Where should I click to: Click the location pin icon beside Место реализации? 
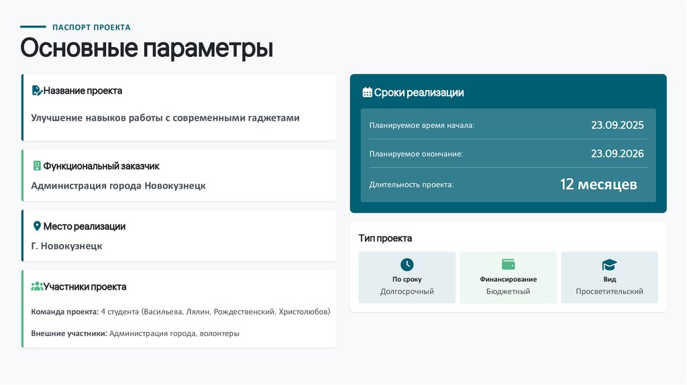point(38,226)
